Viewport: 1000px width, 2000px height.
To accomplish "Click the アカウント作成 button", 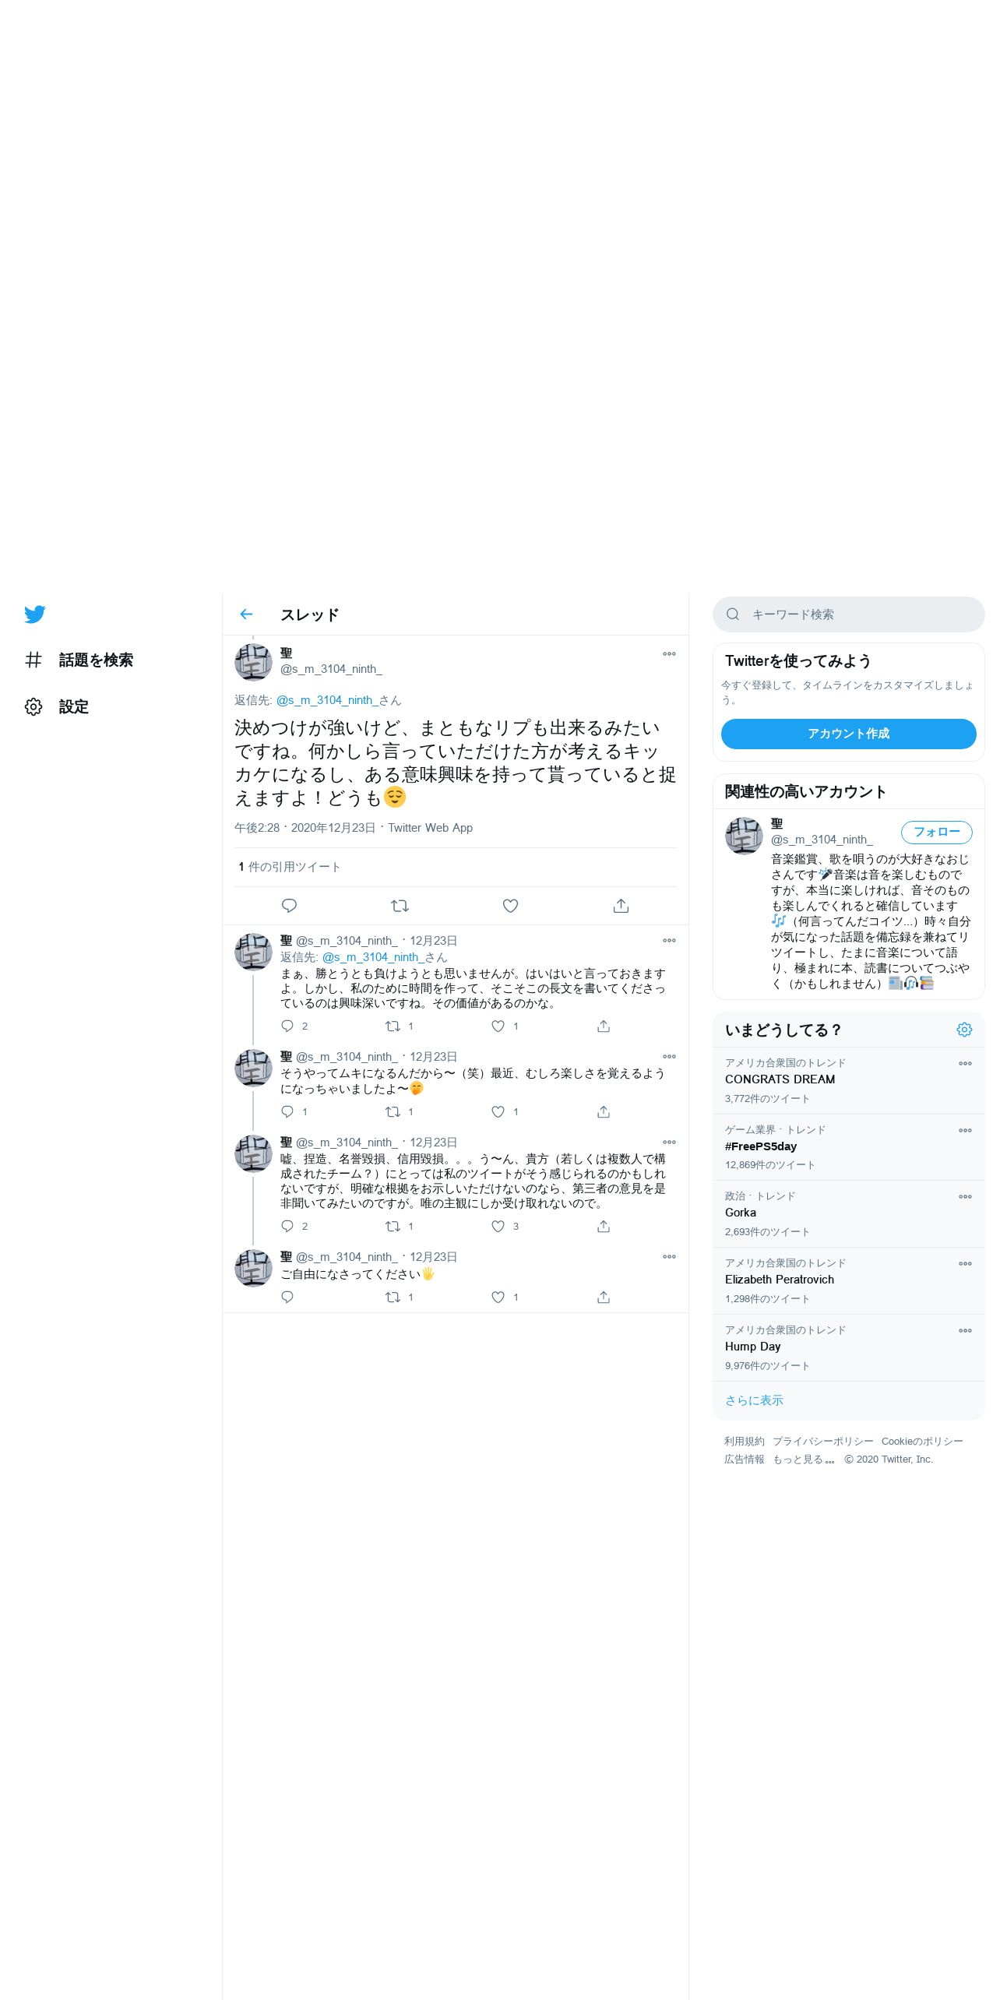I will coord(848,734).
